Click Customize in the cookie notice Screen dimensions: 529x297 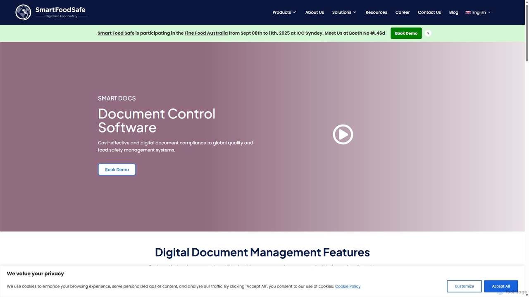click(464, 286)
